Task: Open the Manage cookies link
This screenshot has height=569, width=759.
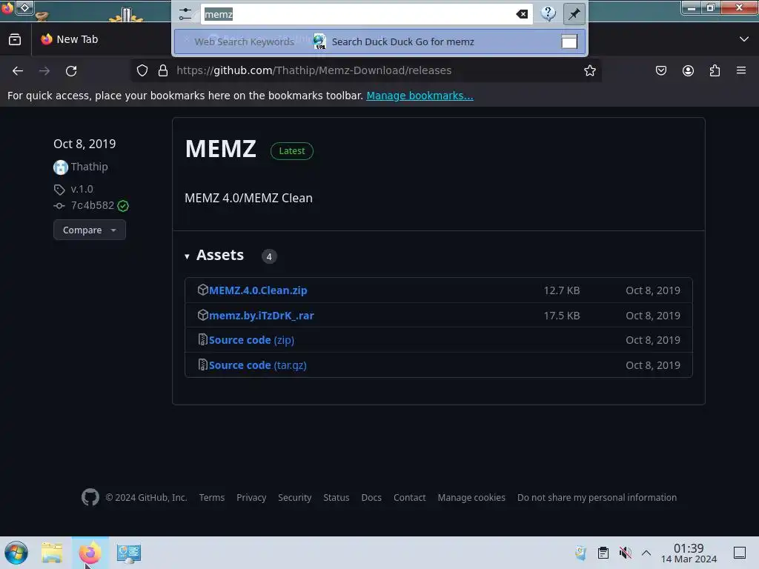Action: click(x=471, y=497)
